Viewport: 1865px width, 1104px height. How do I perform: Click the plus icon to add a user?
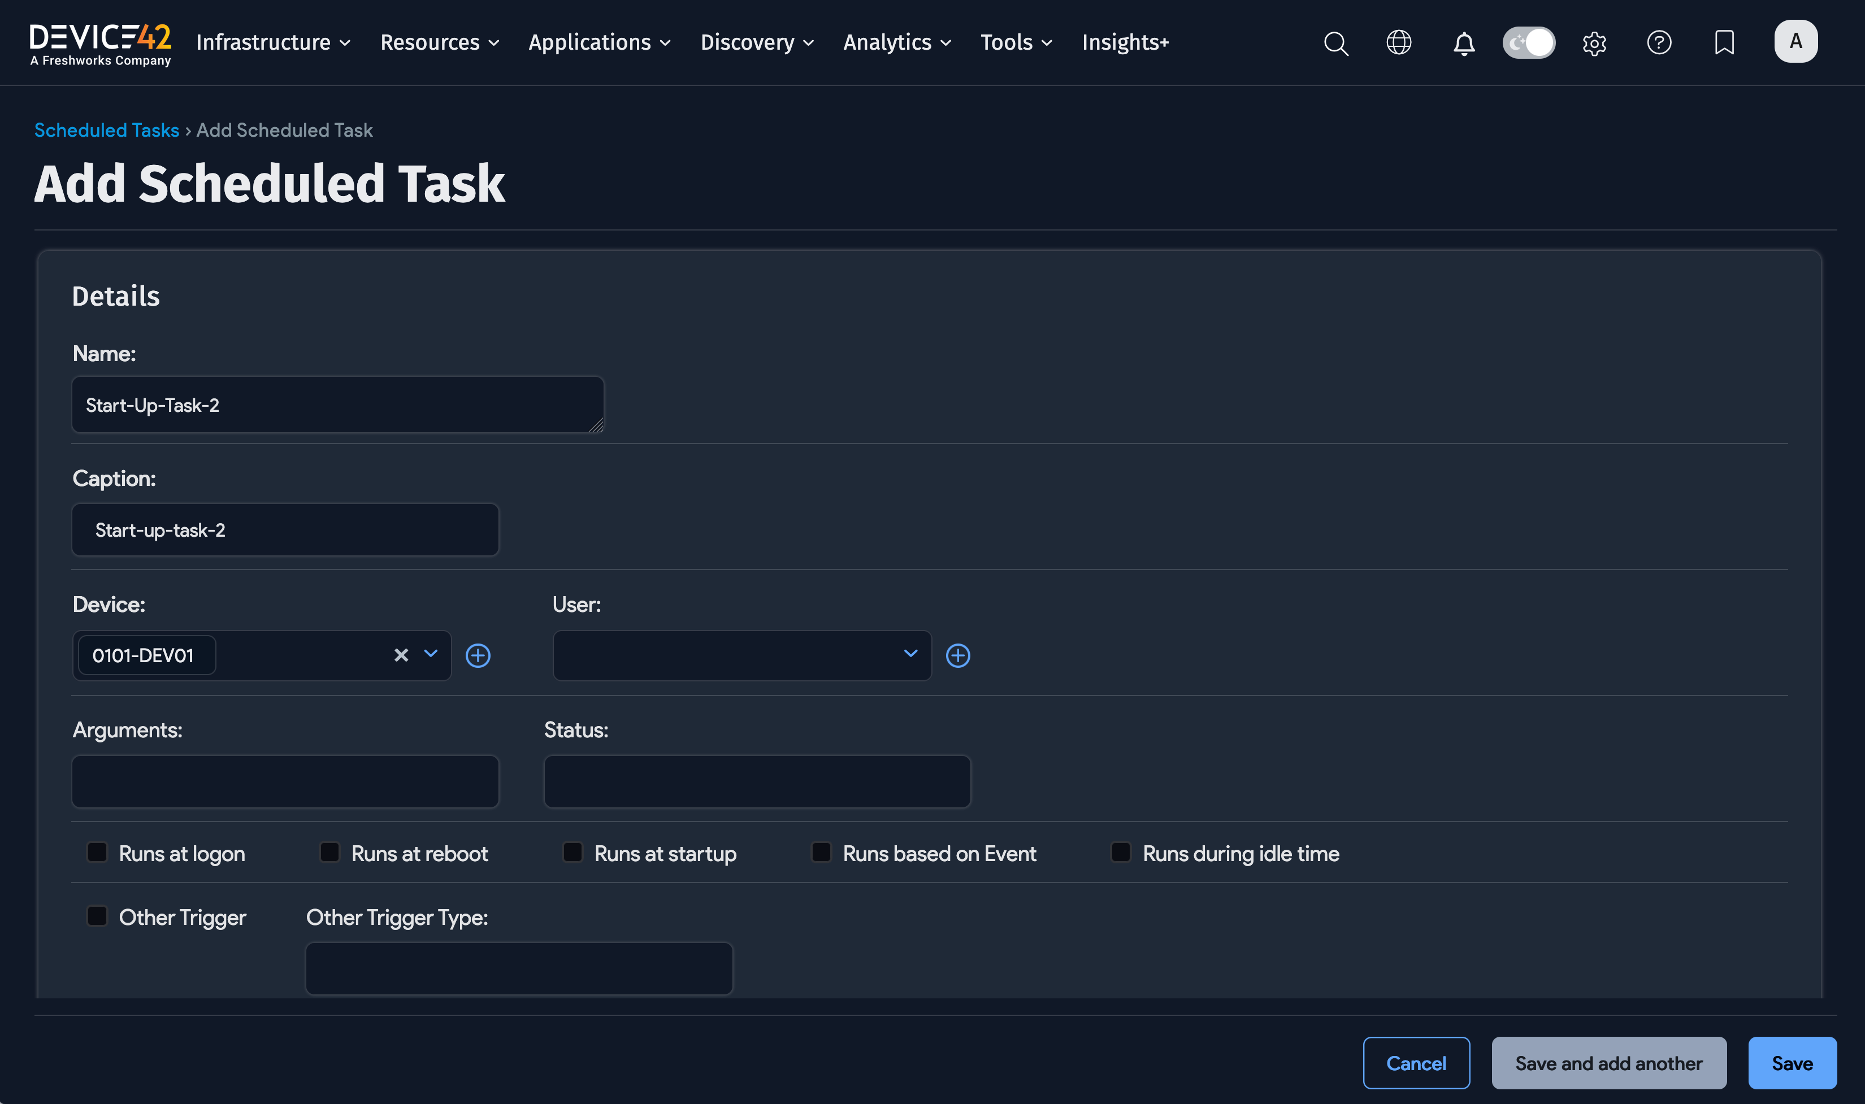pos(958,655)
